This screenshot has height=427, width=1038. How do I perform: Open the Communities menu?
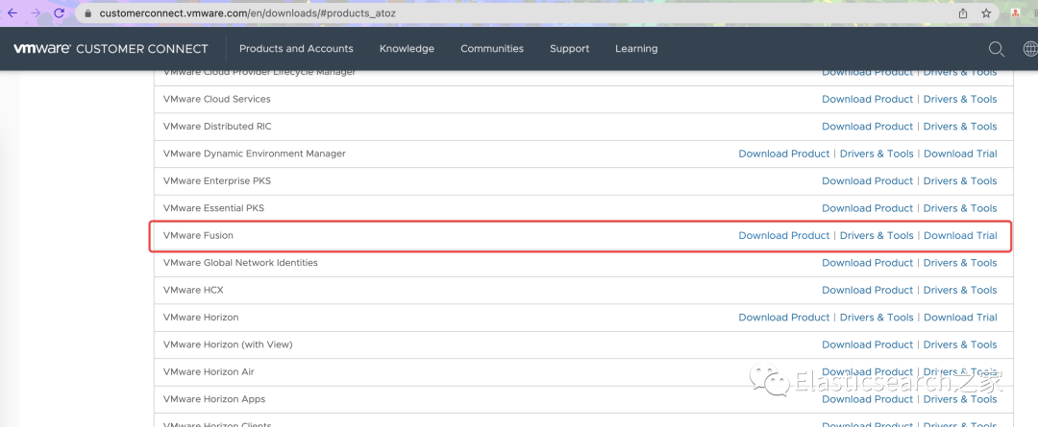click(492, 48)
